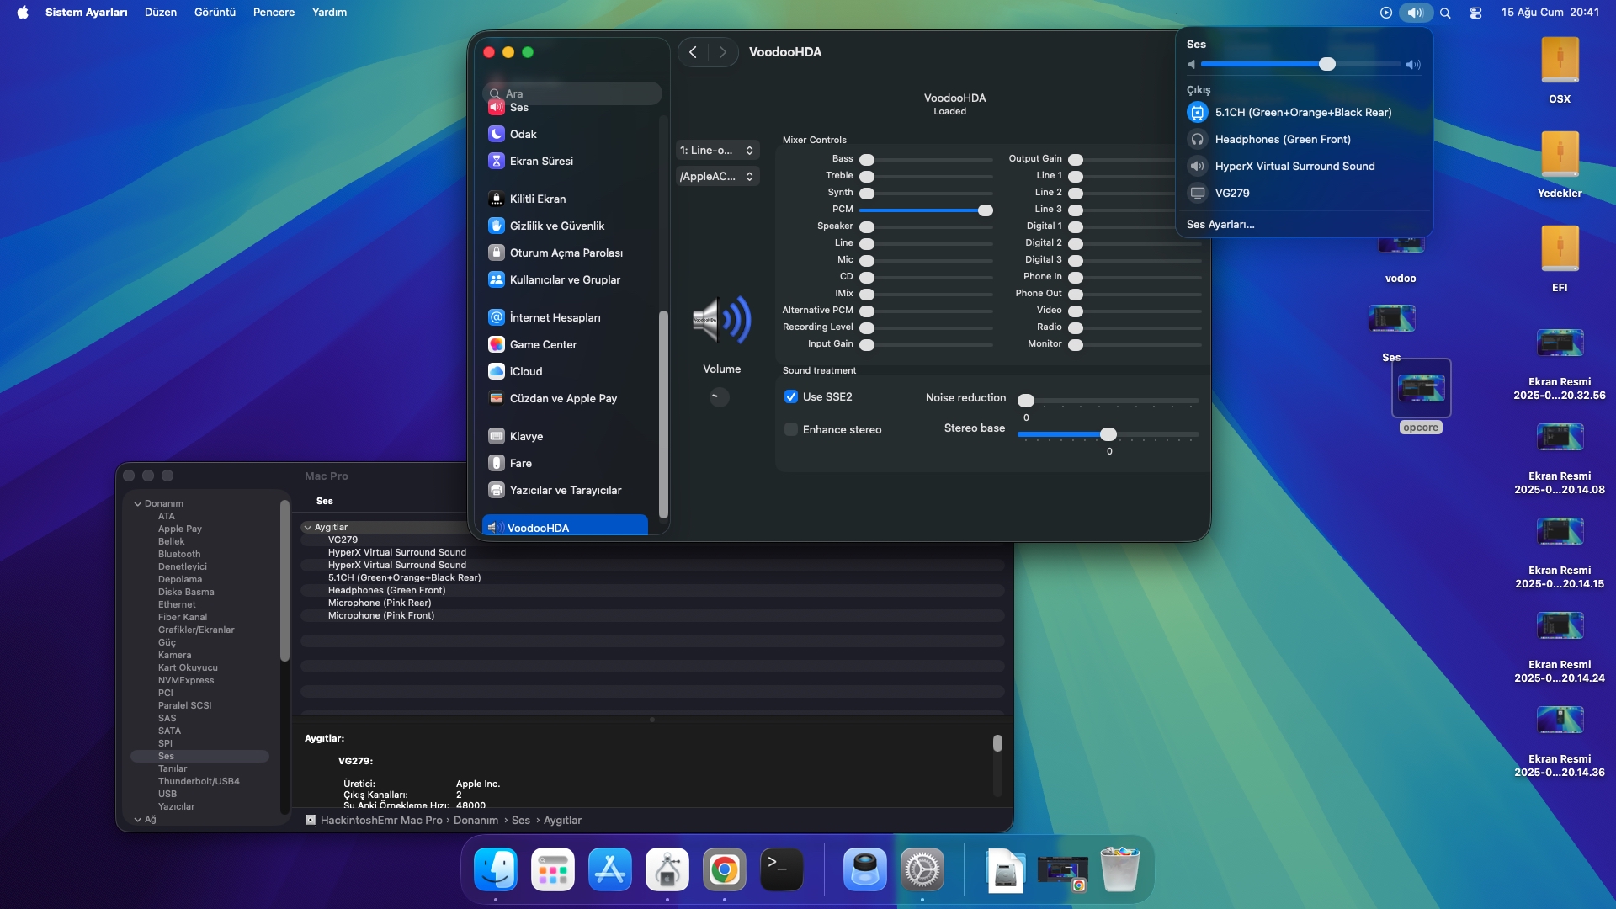
Task: Open Gizlilik ve Güvenlik in the sidebar
Action: click(556, 226)
